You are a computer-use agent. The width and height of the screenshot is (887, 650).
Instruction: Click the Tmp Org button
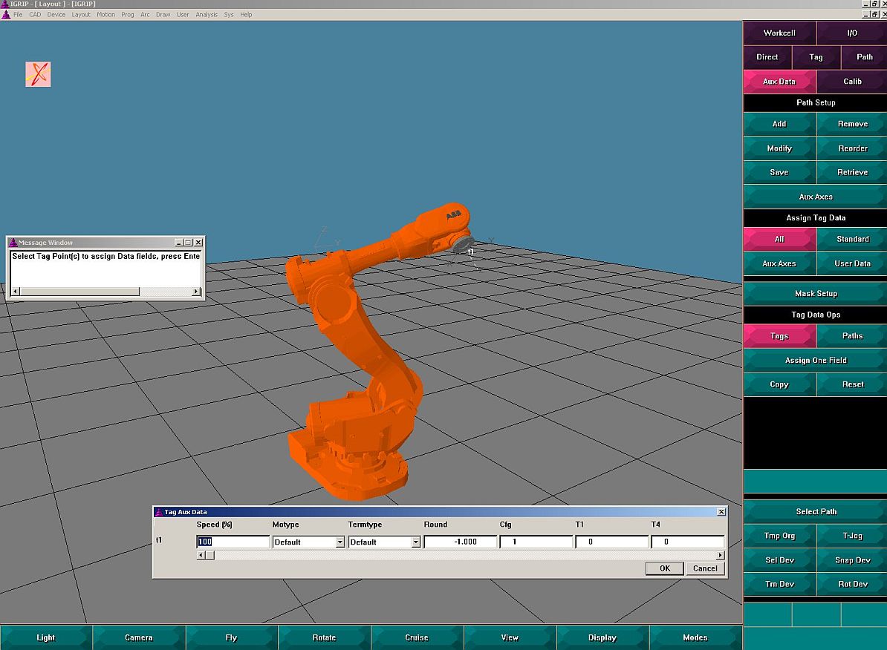coord(779,536)
